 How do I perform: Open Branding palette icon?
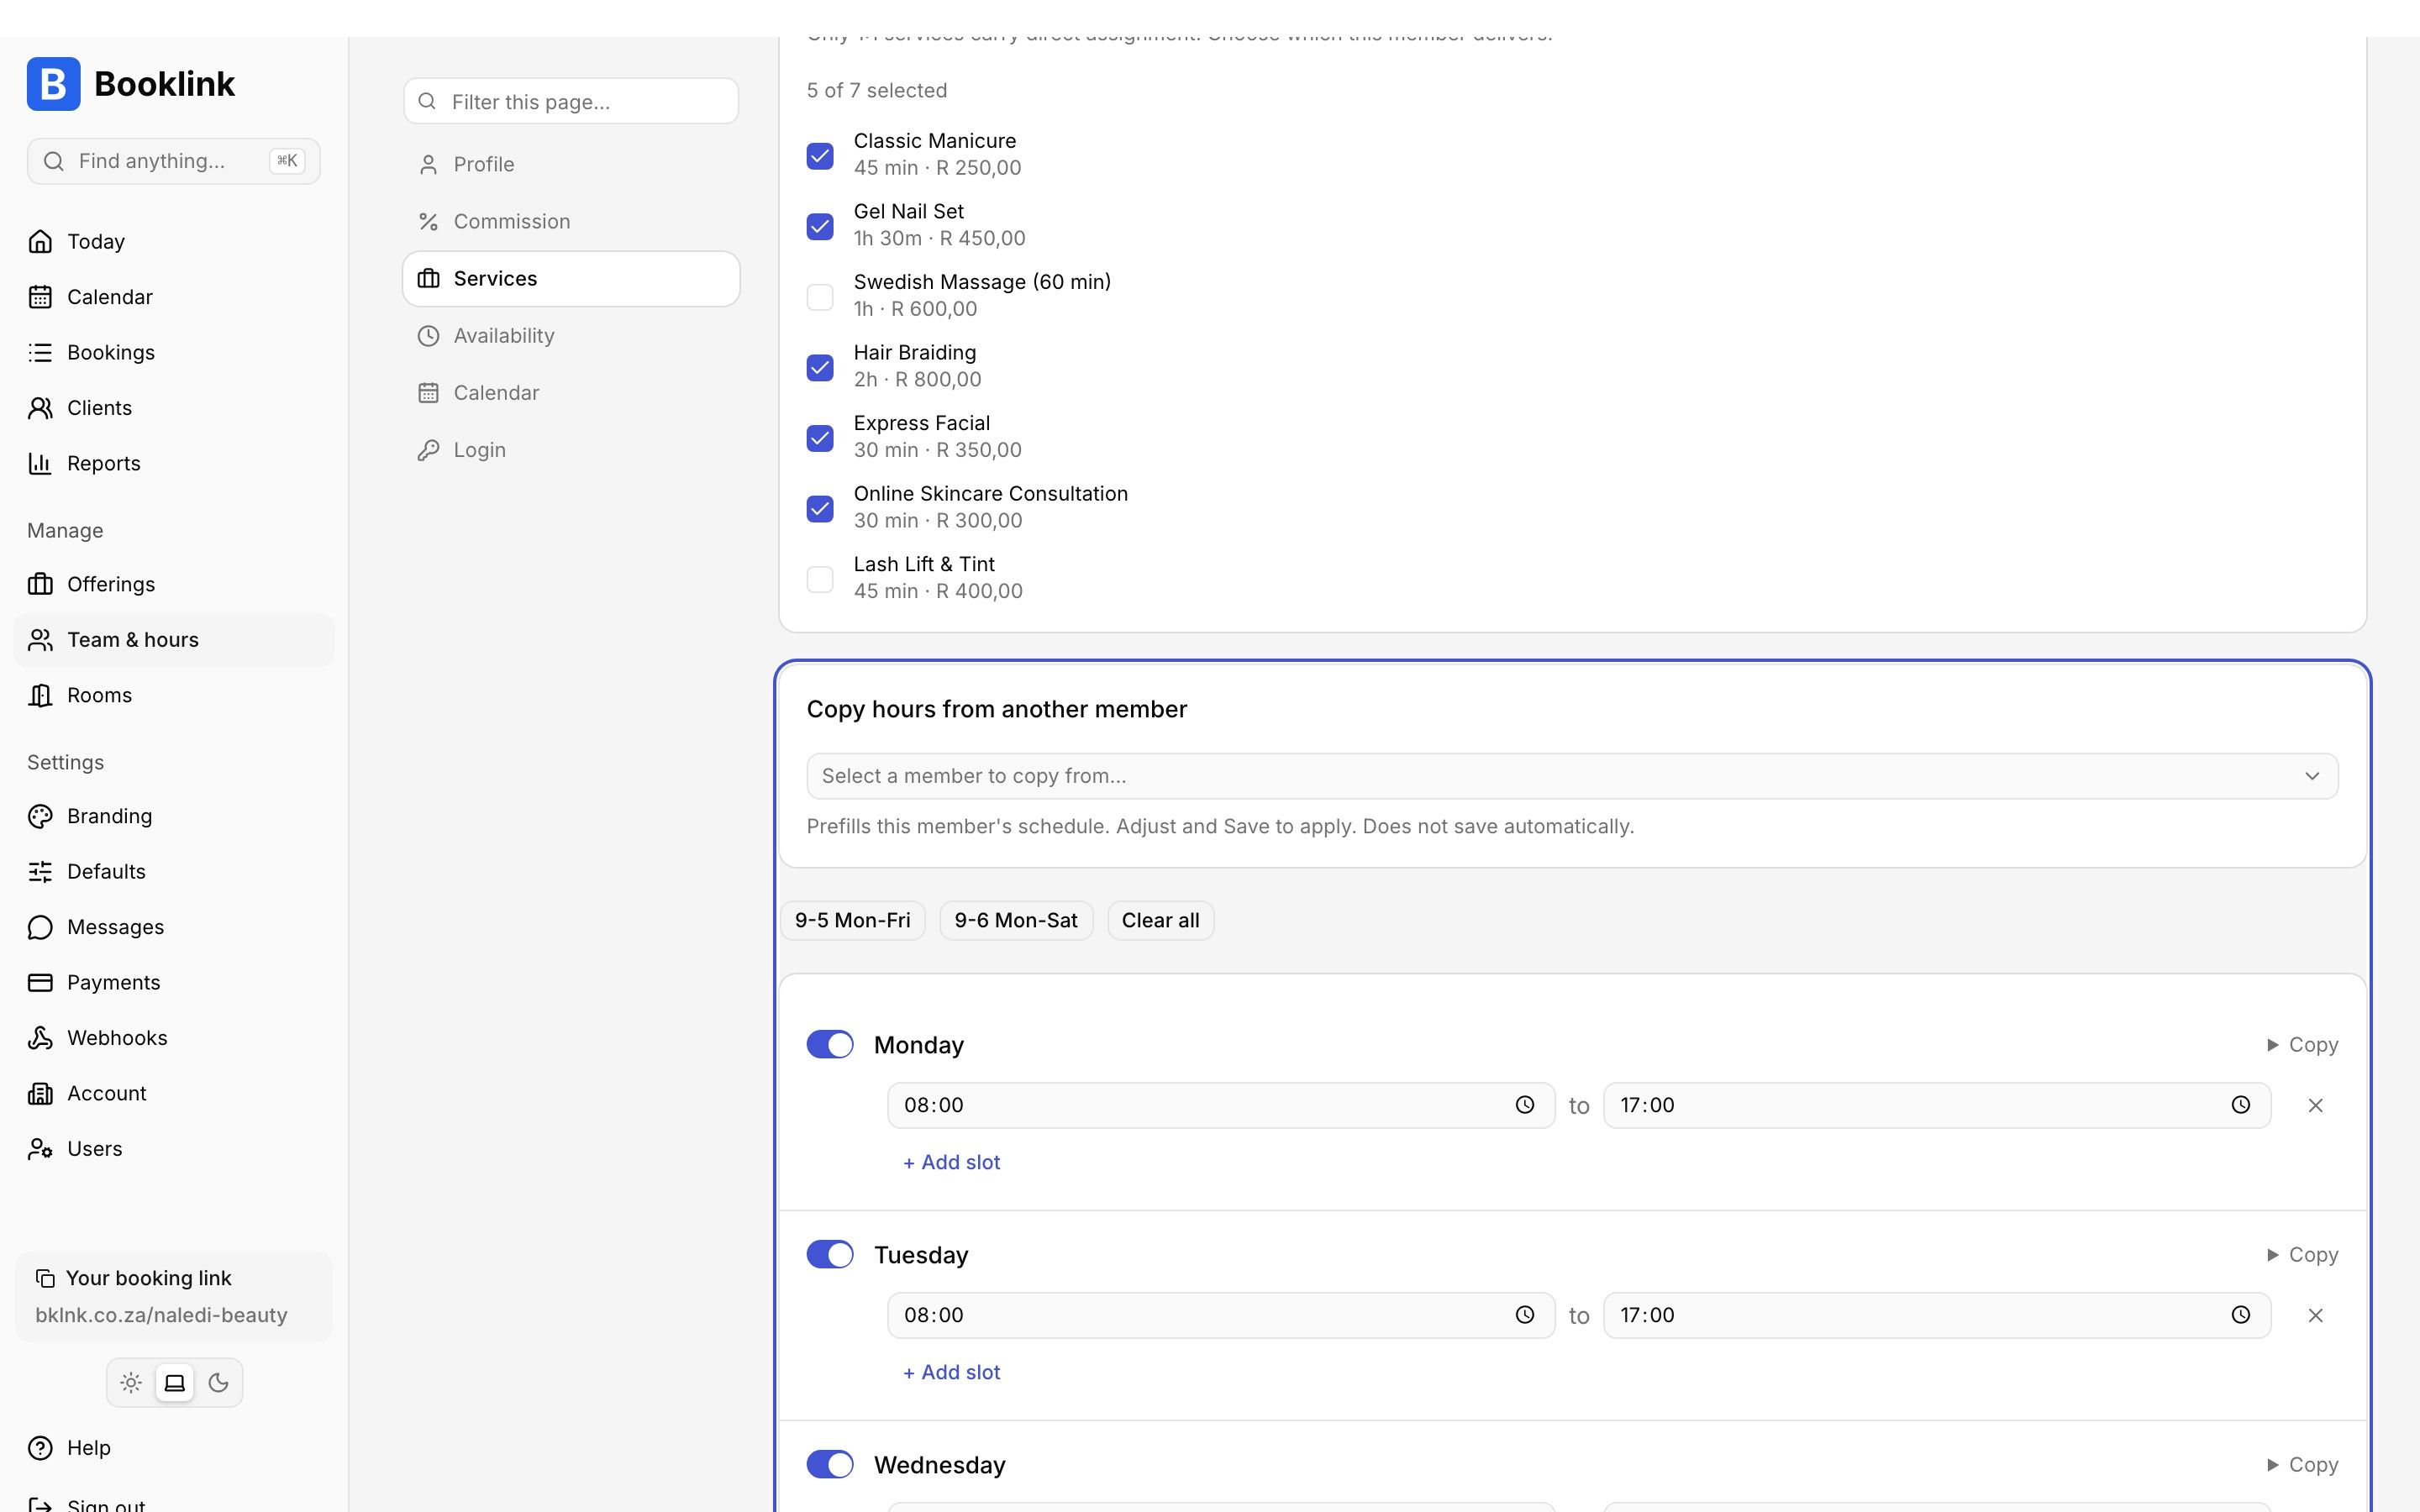pyautogui.click(x=40, y=816)
